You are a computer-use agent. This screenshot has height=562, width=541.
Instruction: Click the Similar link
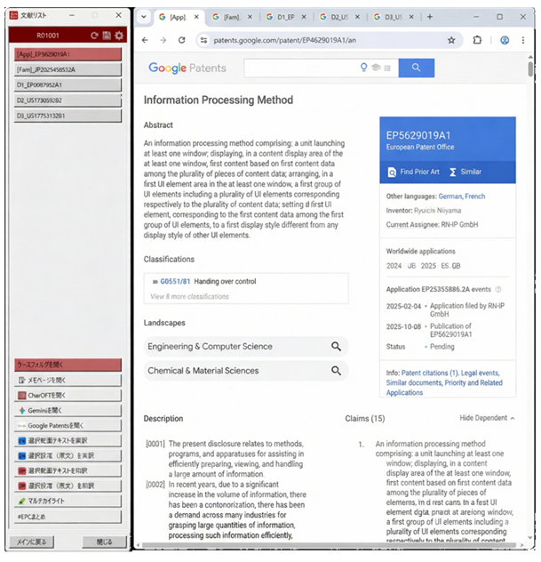[x=465, y=172]
